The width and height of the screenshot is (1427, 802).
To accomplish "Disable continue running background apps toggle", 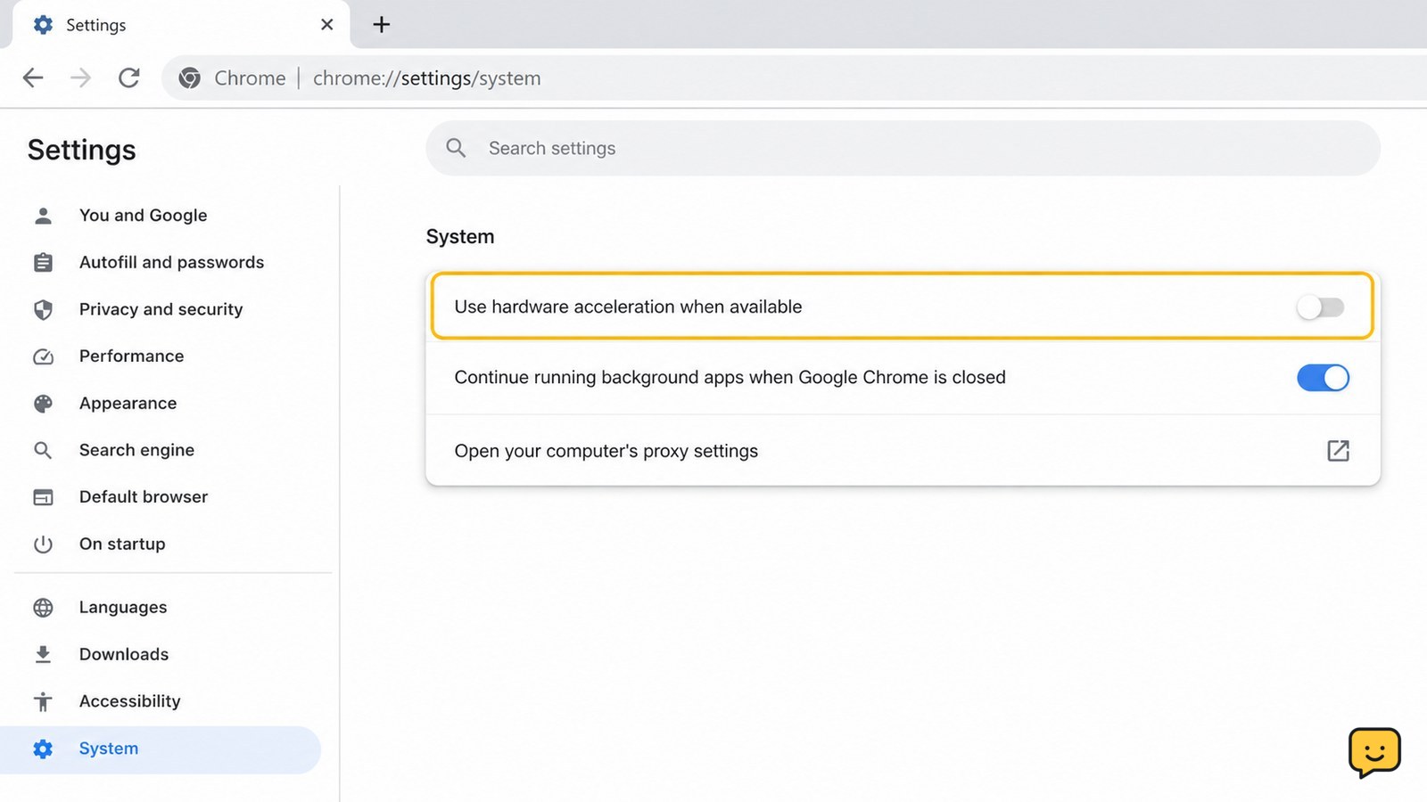I will pos(1324,378).
